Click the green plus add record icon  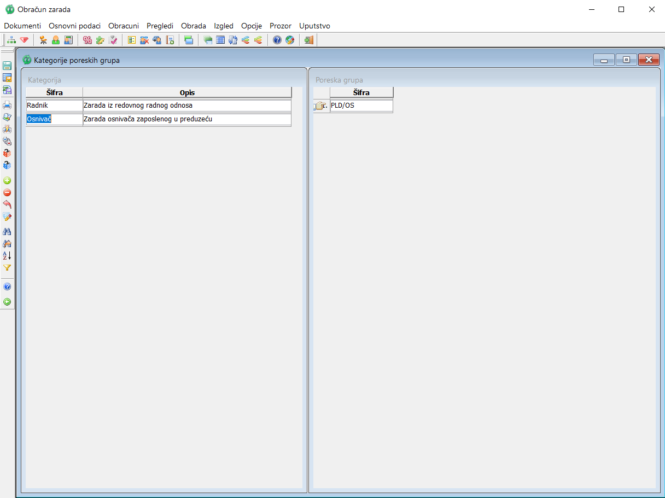point(7,180)
